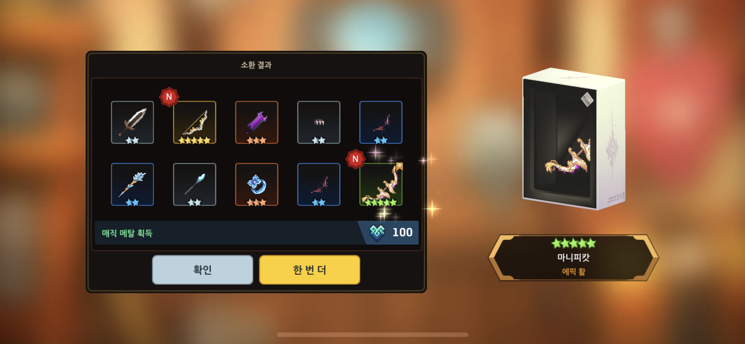Tap the 매직 메탈 획득 bar
This screenshot has width=745, height=344.
click(x=257, y=233)
